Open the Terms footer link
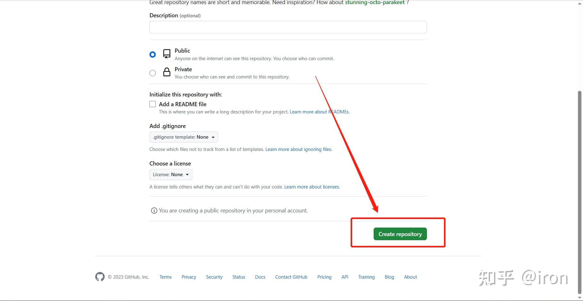 (x=166, y=277)
